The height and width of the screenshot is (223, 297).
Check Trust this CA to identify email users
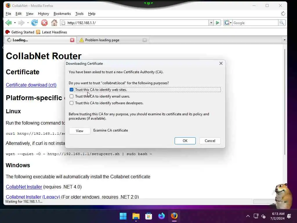71,96
